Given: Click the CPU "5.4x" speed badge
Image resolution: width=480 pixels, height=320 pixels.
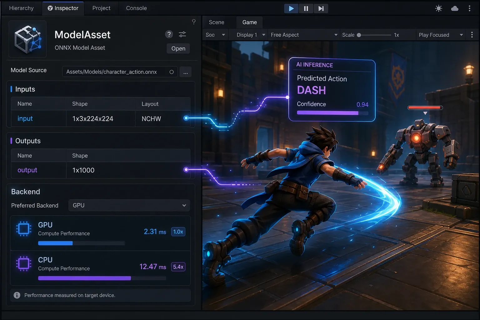Looking at the screenshot, I should click(x=178, y=267).
